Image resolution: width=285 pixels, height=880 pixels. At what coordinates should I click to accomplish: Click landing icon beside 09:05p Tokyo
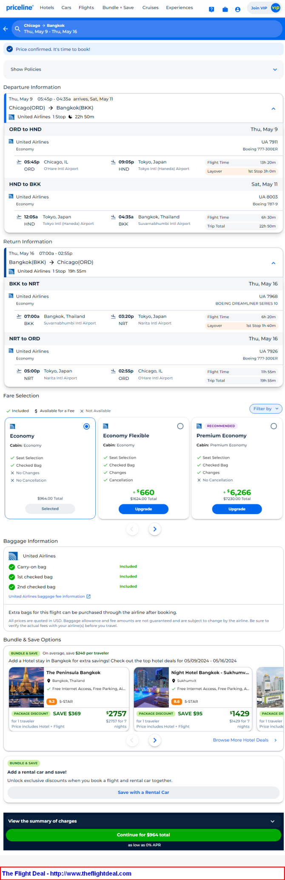(x=113, y=162)
